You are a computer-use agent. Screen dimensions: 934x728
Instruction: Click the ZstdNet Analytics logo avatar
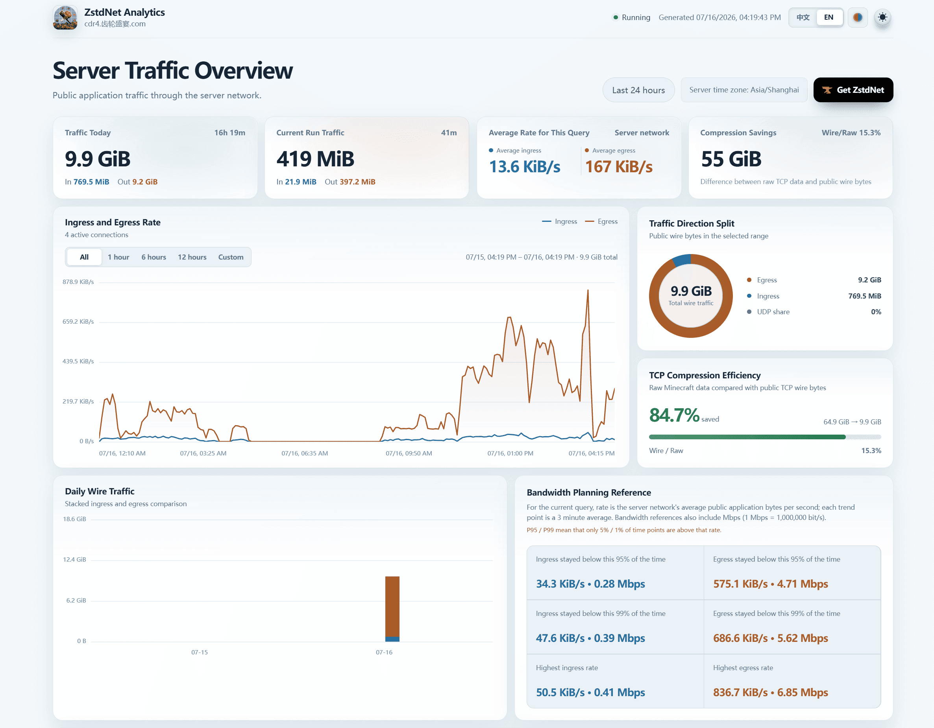65,18
